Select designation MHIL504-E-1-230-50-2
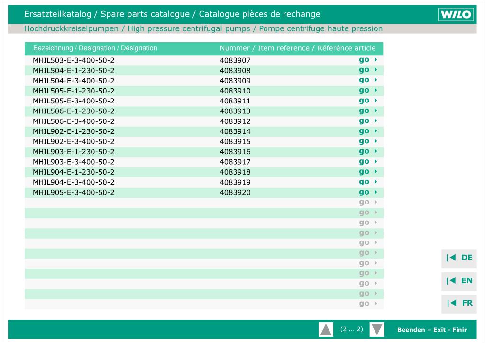The height and width of the screenshot is (343, 485). click(73, 71)
